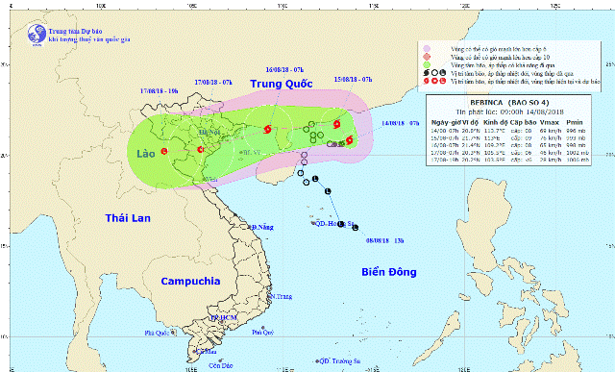Click the 08/08/18 13h track start label
This screenshot has width=615, height=372.
tap(384, 241)
